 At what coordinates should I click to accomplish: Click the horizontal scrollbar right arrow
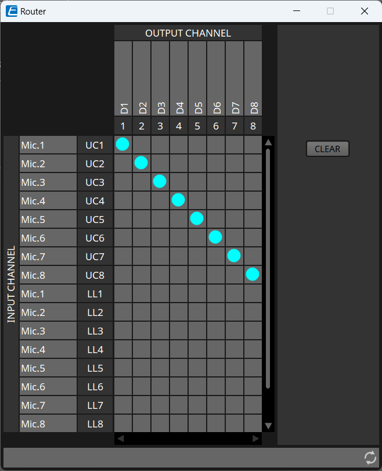click(255, 439)
